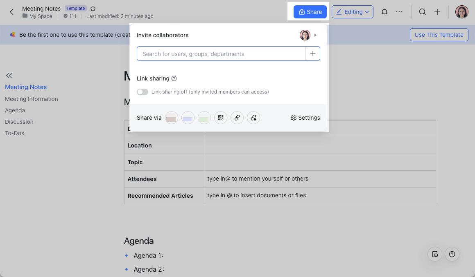Viewport: 475px width, 277px height.
Task: Click the Share button
Action: click(x=310, y=12)
